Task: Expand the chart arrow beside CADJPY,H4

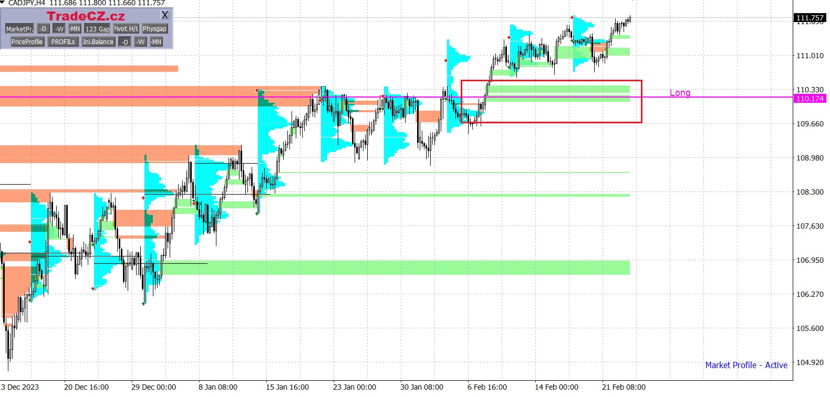Action: 3,3
